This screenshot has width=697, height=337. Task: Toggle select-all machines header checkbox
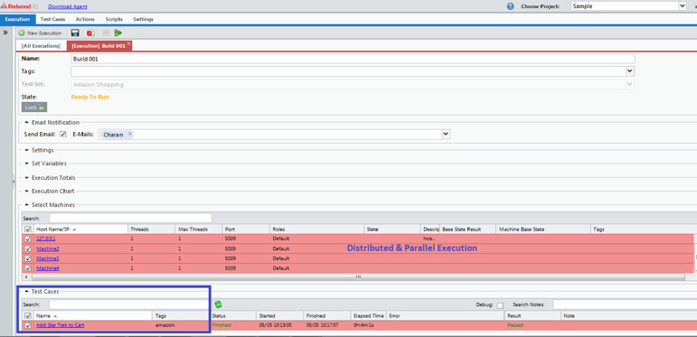tap(28, 229)
